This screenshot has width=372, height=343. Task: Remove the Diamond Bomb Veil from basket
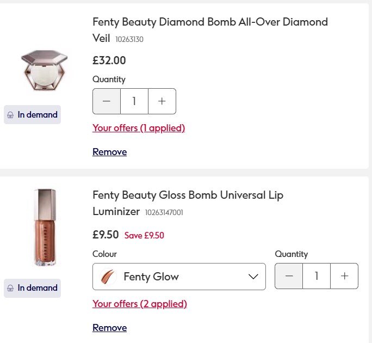pyautogui.click(x=109, y=152)
